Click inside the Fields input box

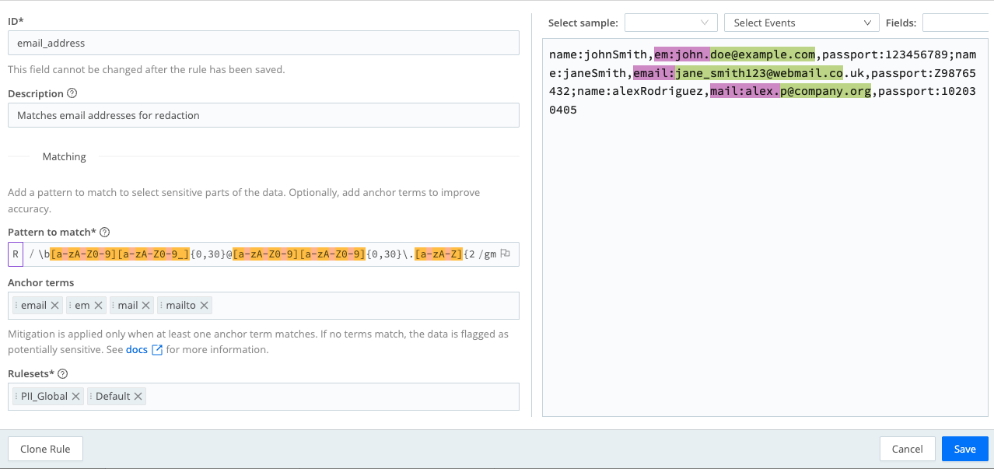pos(958,22)
